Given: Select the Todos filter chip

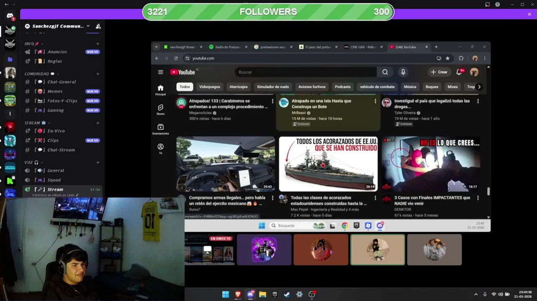Looking at the screenshot, I should (185, 87).
